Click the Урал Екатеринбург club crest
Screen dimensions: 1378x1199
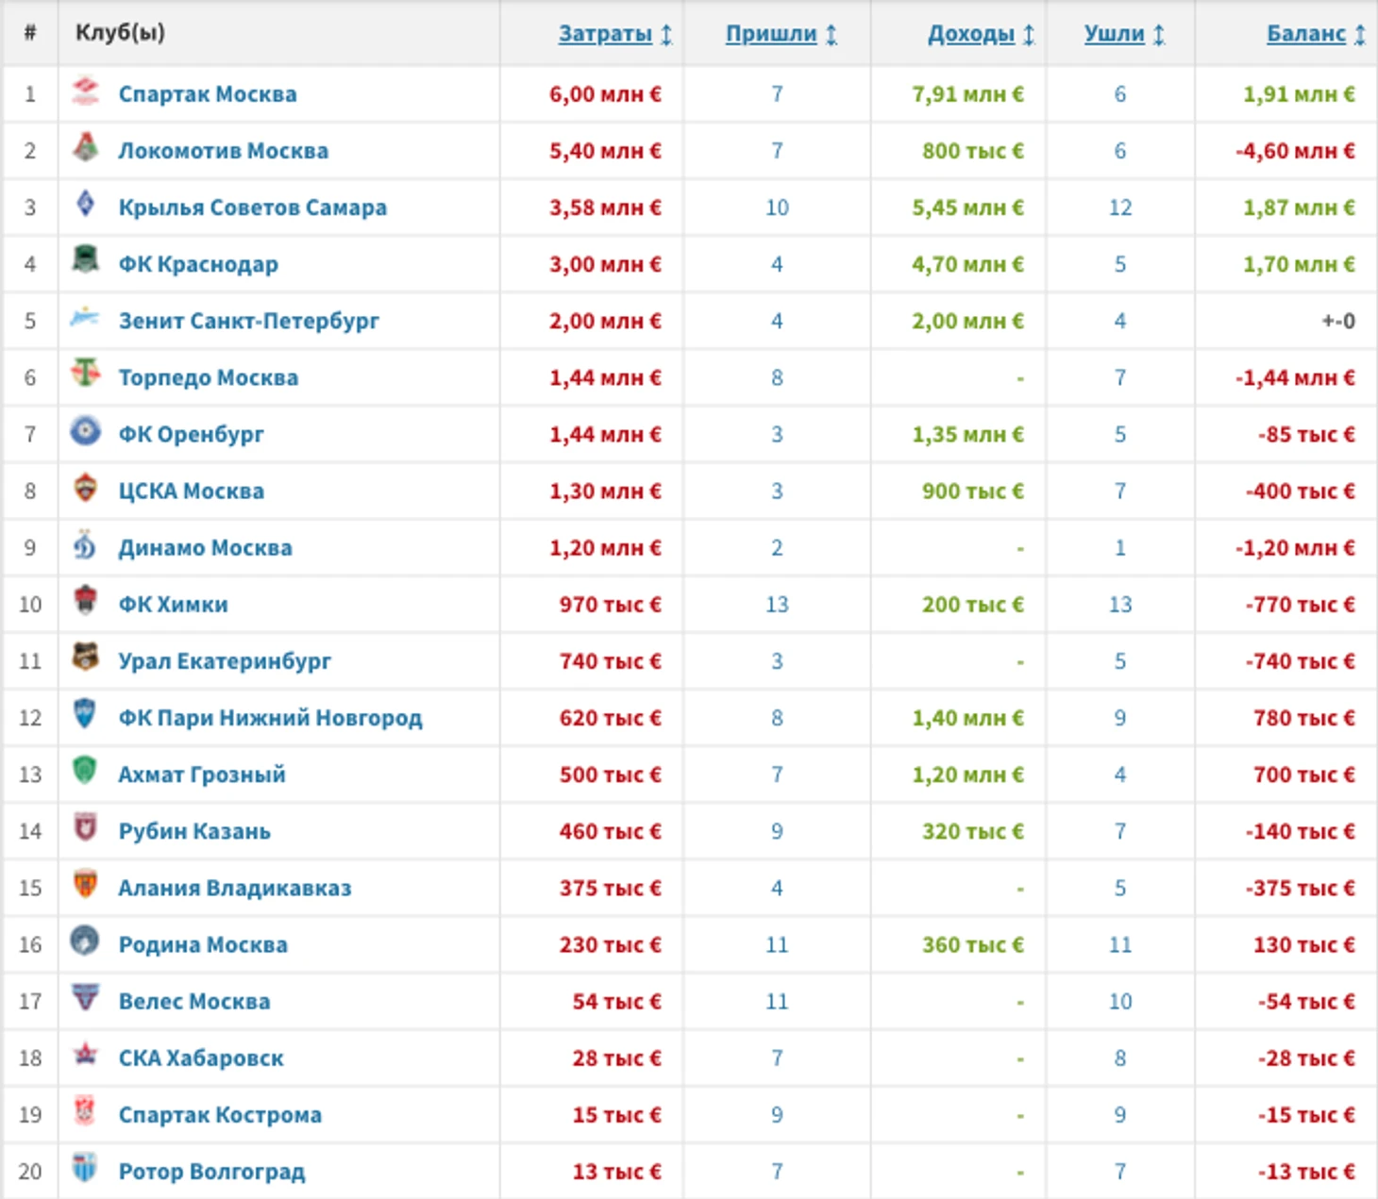point(85,658)
